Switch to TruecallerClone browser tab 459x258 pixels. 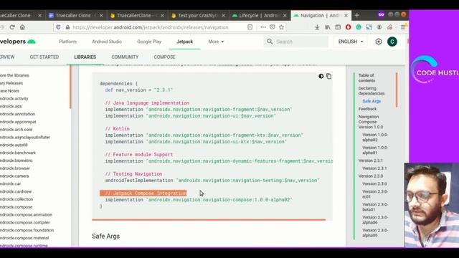pyautogui.click(x=137, y=15)
